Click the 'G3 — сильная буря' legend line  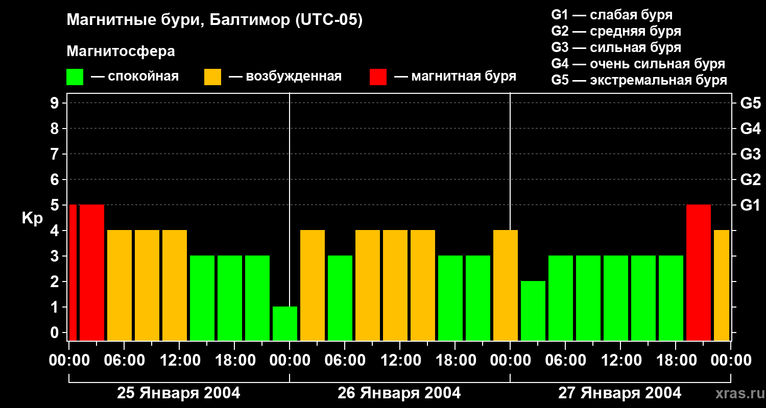(616, 47)
